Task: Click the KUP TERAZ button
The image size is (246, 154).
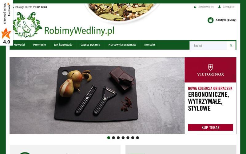Action: pyautogui.click(x=210, y=128)
